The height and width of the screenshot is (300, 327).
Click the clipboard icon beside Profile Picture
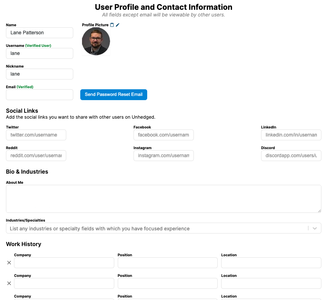pos(112,25)
